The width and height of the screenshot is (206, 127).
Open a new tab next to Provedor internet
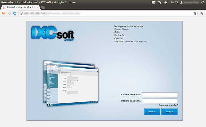point(43,7)
